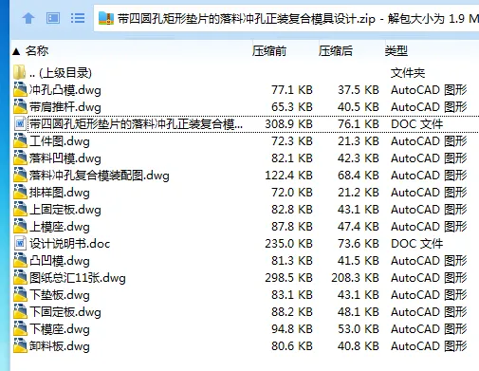Select file name 带肩推杆.dwg
Viewport: 479px width, 371px height.
coord(65,107)
